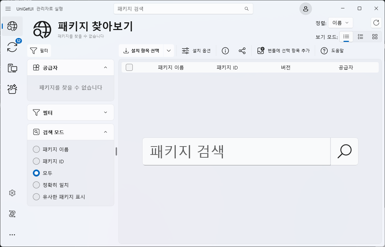The height and width of the screenshot is (247, 385).
Task: Collapse the 공급자 section
Action: click(x=106, y=67)
